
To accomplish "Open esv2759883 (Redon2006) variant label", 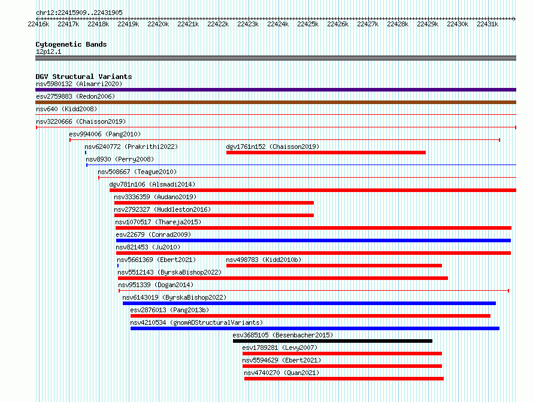I will tap(75, 96).
